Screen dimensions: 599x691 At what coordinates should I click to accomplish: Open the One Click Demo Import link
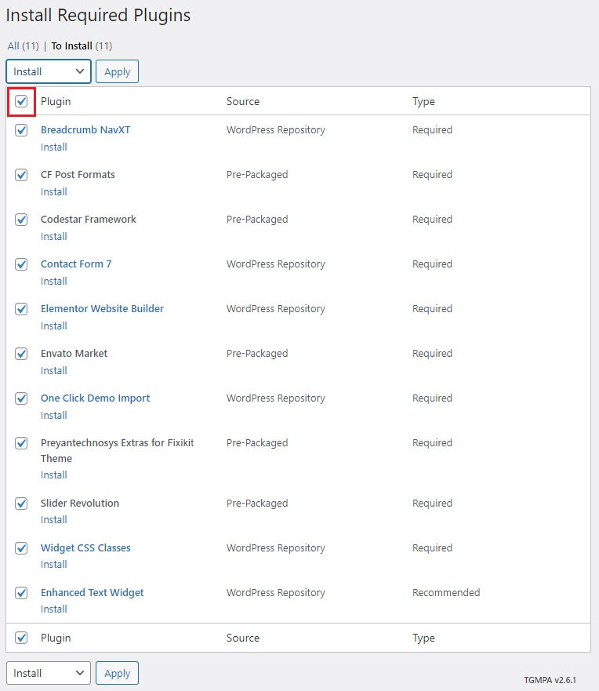pyautogui.click(x=95, y=398)
